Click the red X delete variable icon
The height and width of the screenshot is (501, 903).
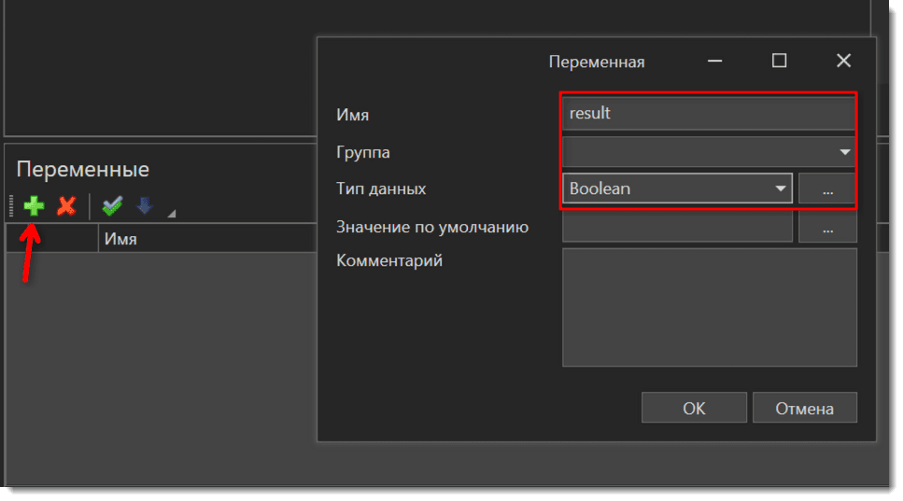coord(65,206)
